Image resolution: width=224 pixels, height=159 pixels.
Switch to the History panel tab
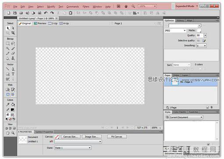[x=180, y=21]
